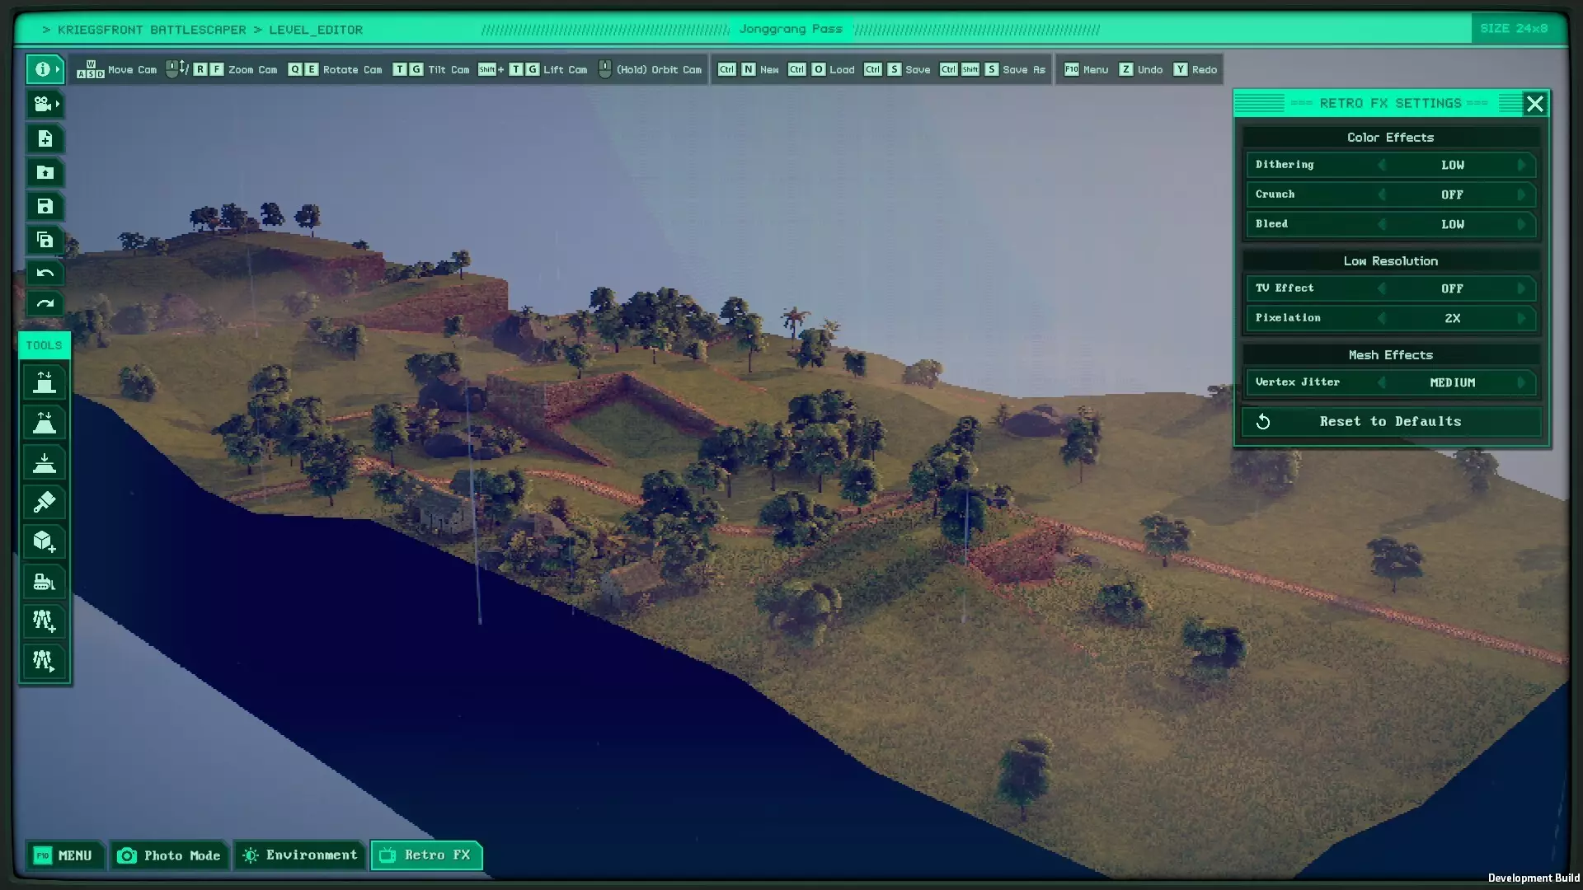The height and width of the screenshot is (890, 1583).
Task: Open the info panel icon
Action: (45, 69)
